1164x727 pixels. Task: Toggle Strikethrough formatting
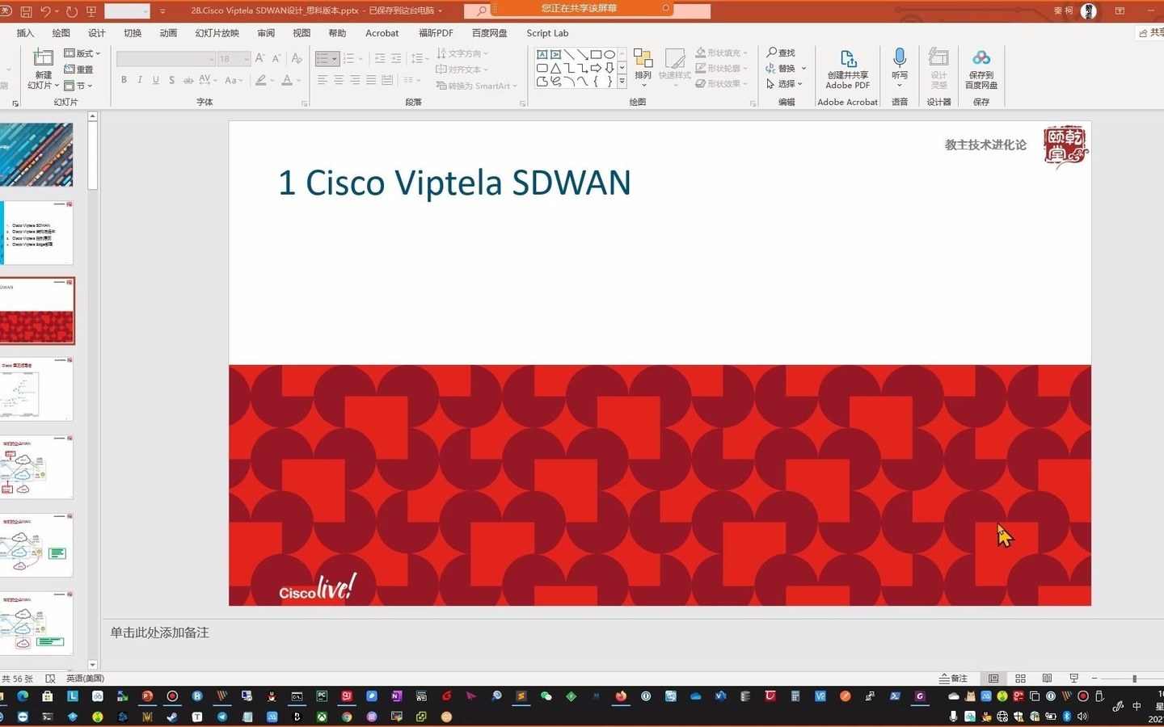[x=188, y=80]
